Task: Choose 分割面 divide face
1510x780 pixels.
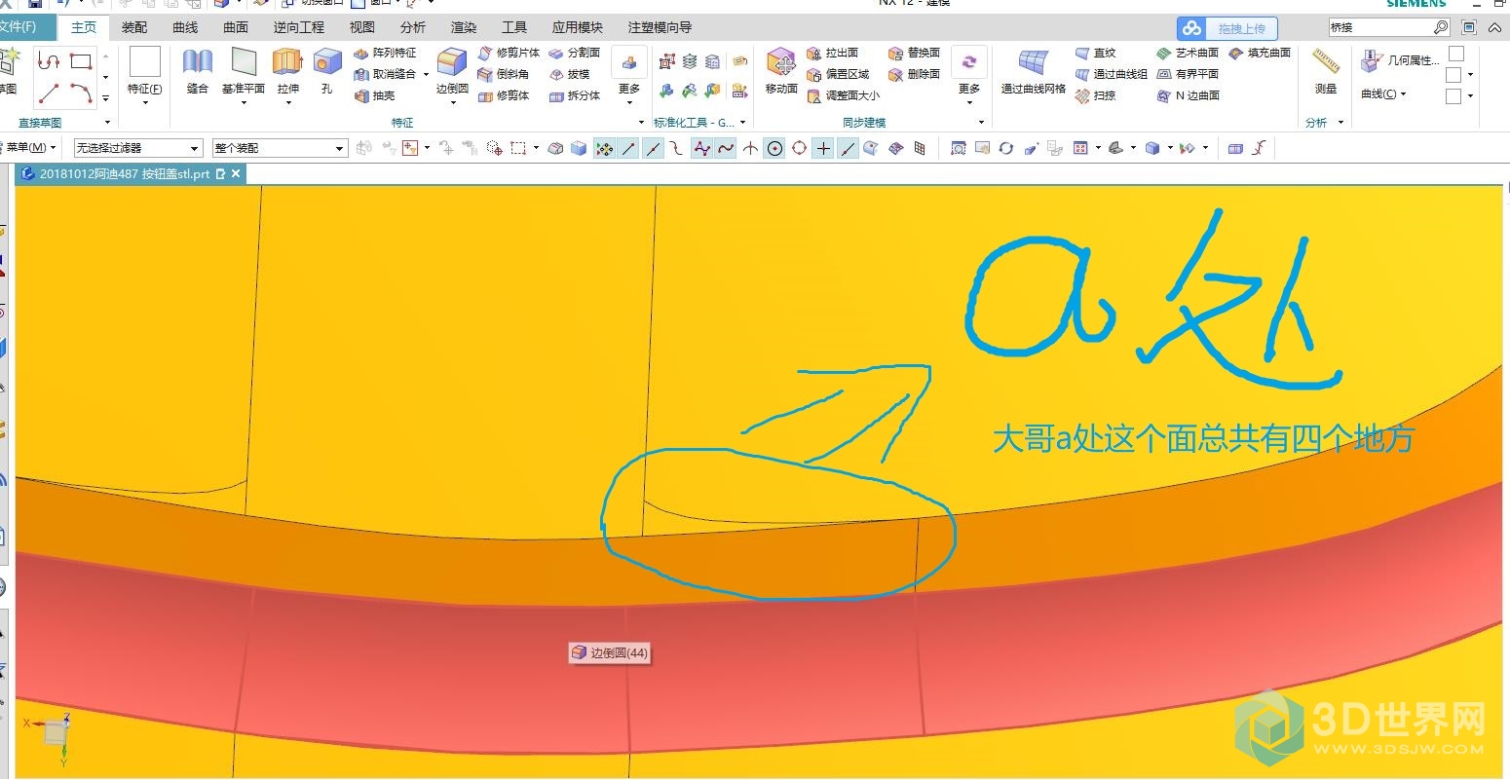Action: (574, 53)
